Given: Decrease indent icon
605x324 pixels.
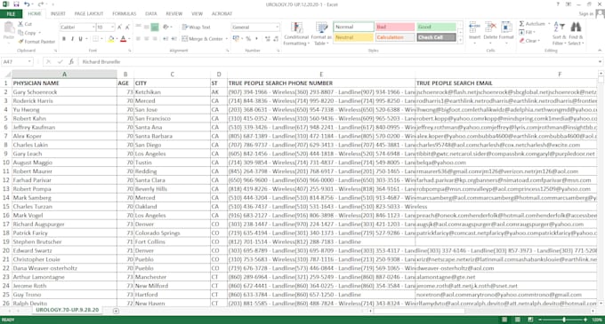Looking at the screenshot, I should coord(165,39).
